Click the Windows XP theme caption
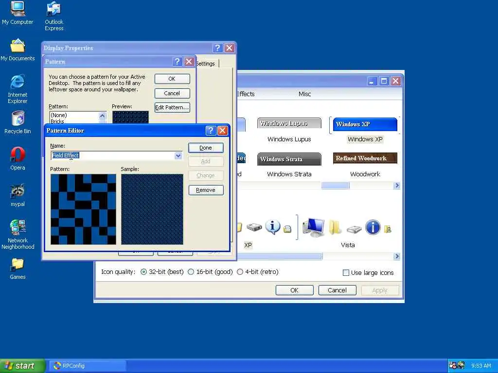 [365, 139]
